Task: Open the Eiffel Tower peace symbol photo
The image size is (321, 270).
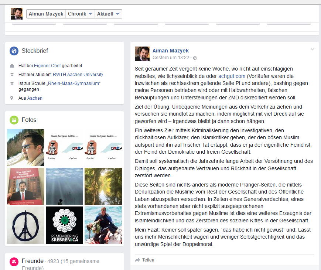Action: pyautogui.click(x=25, y=225)
